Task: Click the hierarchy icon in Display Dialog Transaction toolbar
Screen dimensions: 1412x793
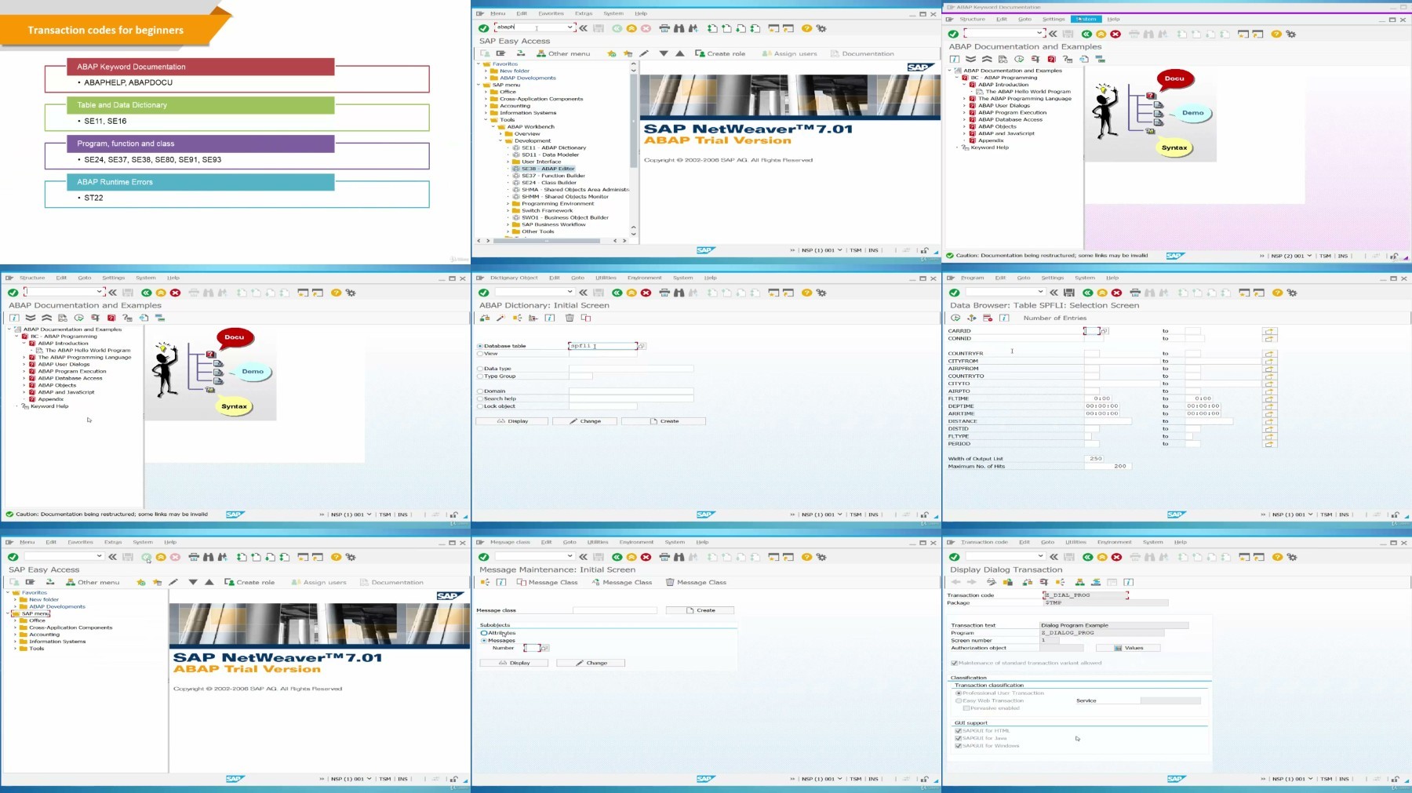Action: [x=1079, y=582]
